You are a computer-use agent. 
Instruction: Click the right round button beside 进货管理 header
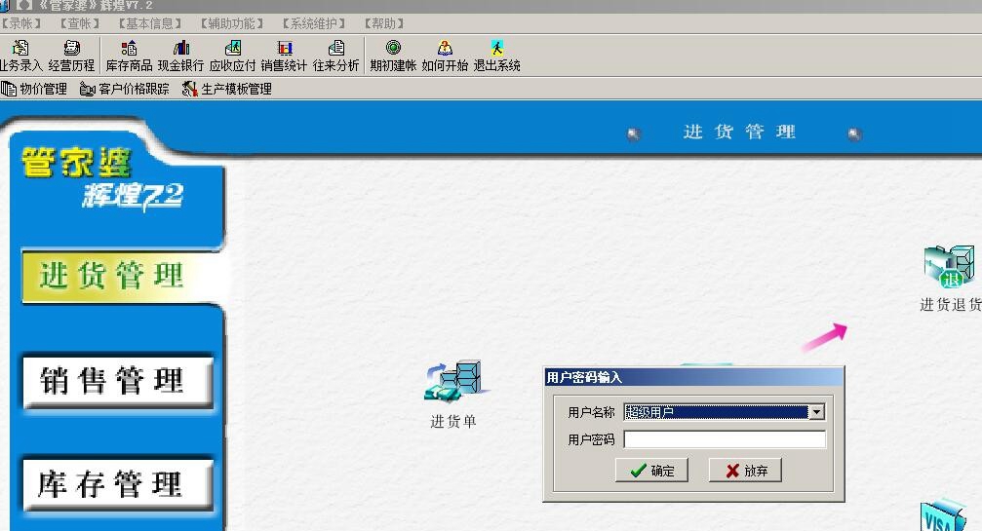[x=854, y=133]
